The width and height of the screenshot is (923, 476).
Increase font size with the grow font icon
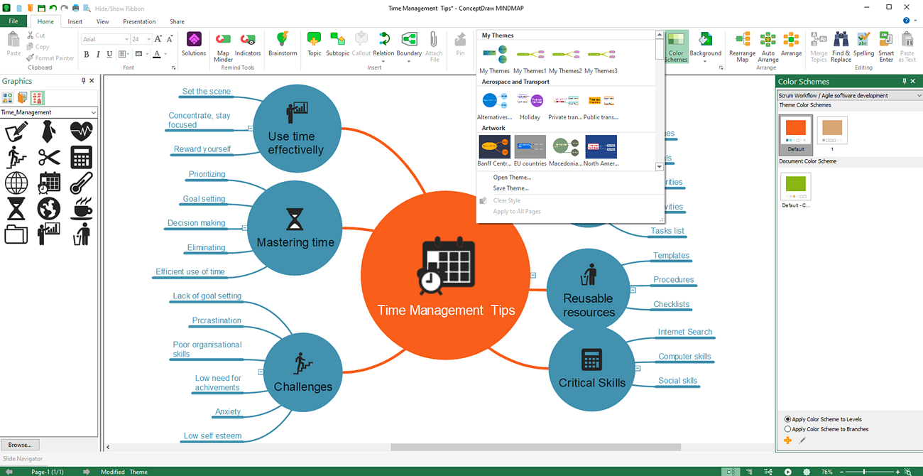pyautogui.click(x=158, y=39)
